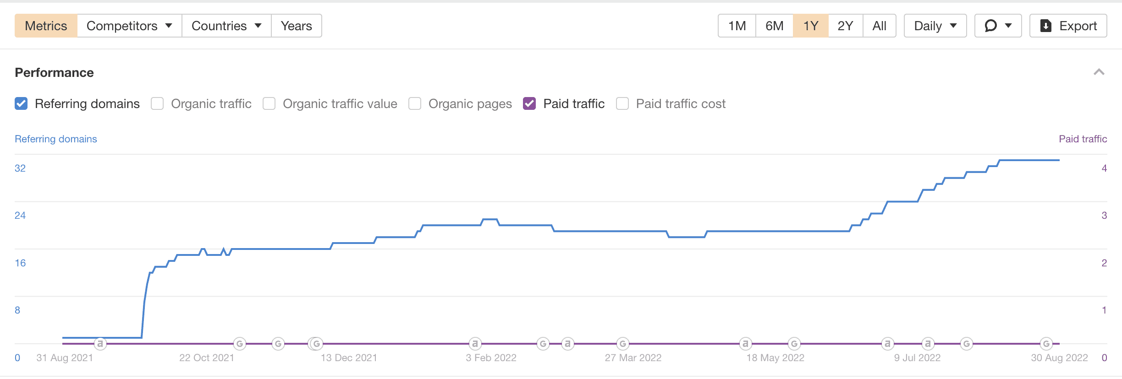
Task: Click the speech bubble annotations icon
Action: click(x=991, y=26)
